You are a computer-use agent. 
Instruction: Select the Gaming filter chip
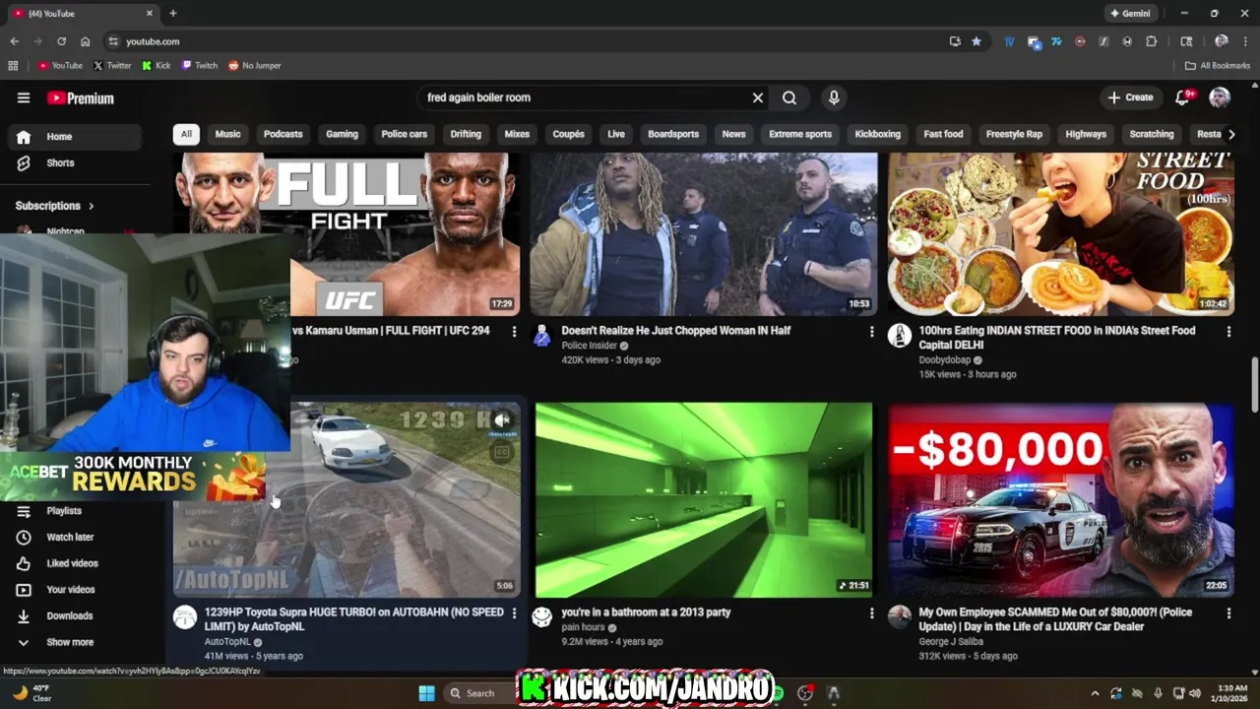tap(343, 134)
